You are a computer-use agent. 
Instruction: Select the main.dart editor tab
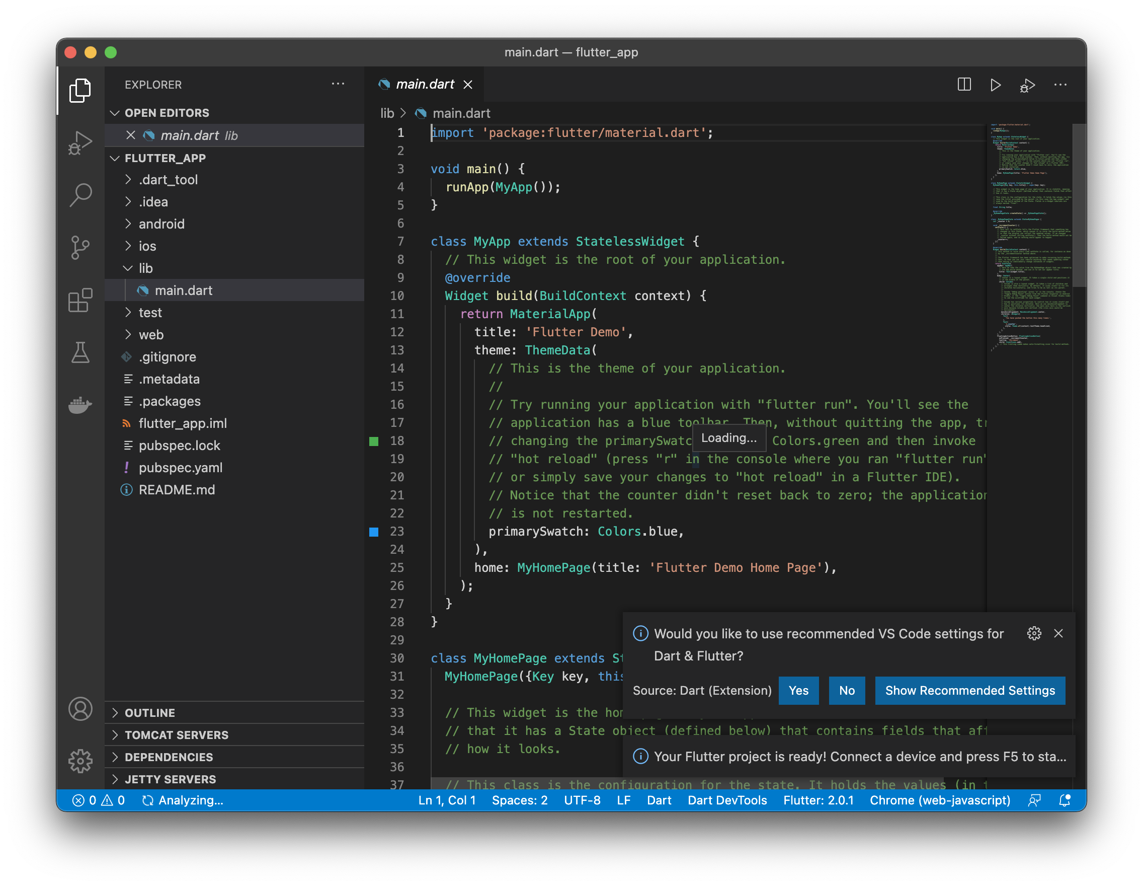tap(424, 84)
